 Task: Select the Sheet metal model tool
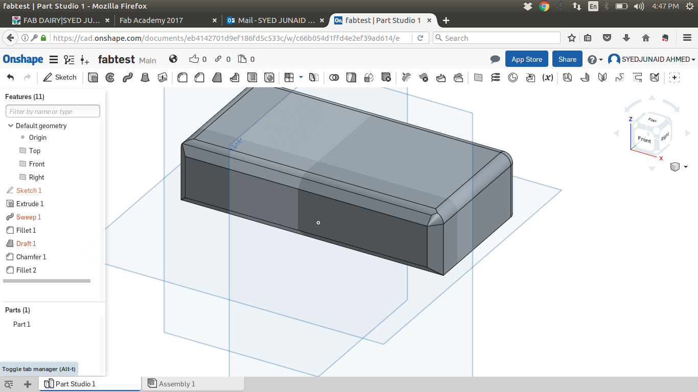(567, 78)
